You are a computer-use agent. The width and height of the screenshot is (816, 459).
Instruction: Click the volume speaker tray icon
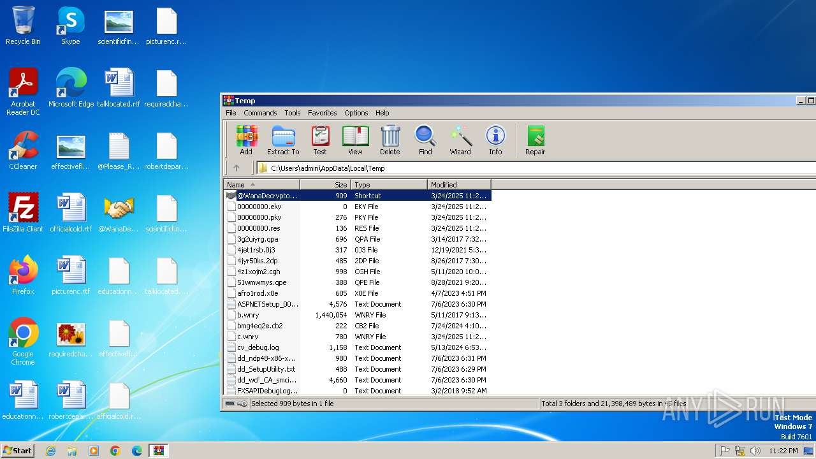tap(755, 451)
